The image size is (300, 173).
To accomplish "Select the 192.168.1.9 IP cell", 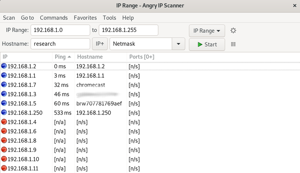I will coord(22,150).
